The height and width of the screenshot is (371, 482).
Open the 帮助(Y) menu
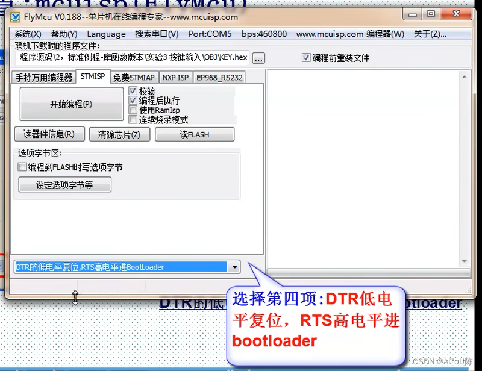pos(64,34)
